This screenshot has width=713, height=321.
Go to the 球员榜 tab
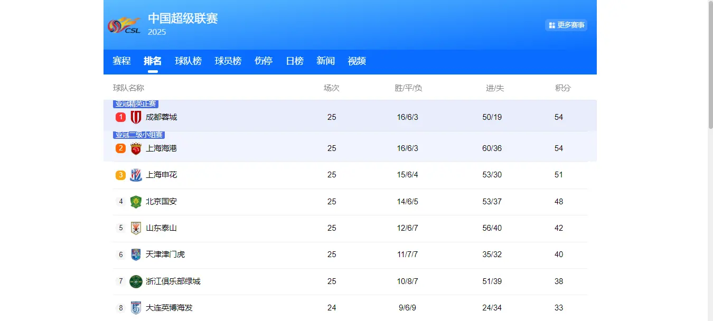(x=228, y=61)
